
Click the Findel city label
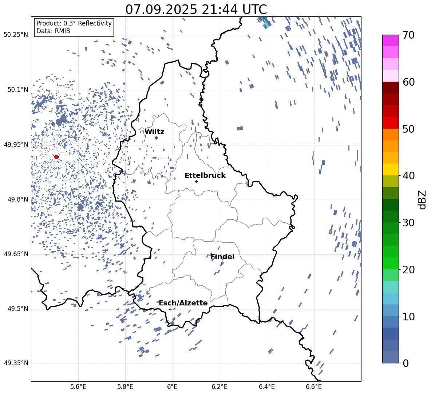click(223, 257)
